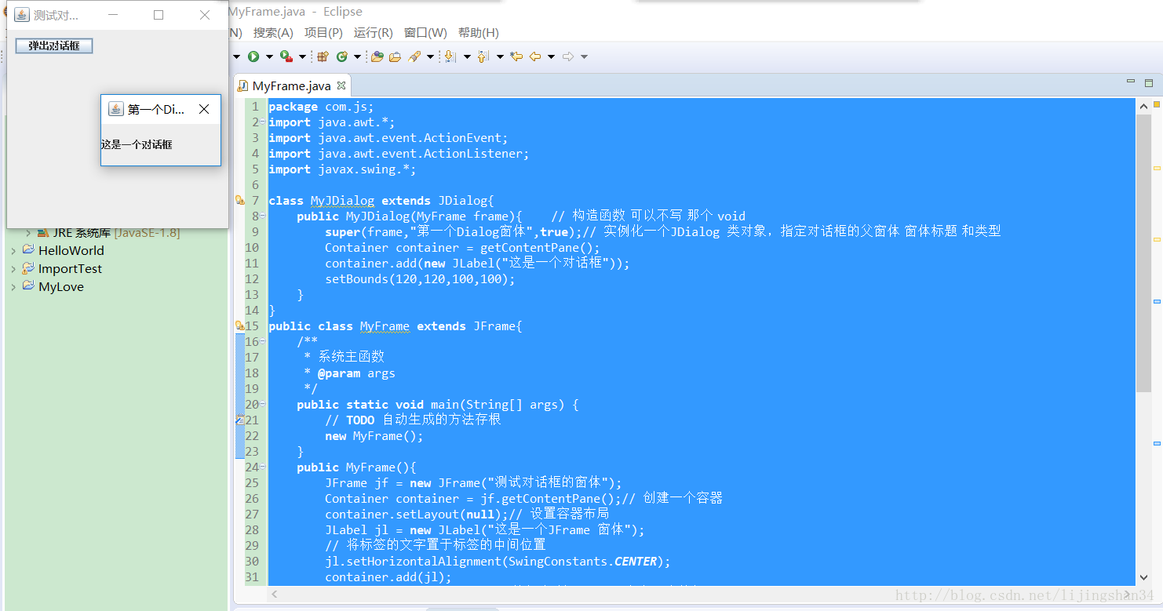This screenshot has width=1163, height=611.
Task: Close the MyFrame.java editor tab
Action: [341, 85]
